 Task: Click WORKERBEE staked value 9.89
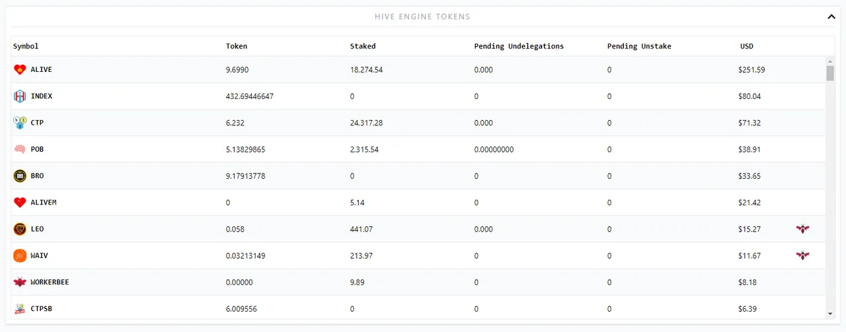pos(357,282)
